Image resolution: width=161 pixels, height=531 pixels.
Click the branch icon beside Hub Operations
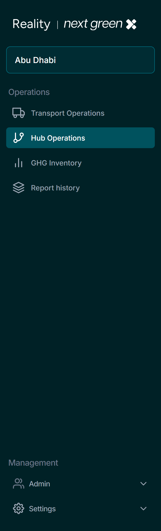(x=19, y=138)
